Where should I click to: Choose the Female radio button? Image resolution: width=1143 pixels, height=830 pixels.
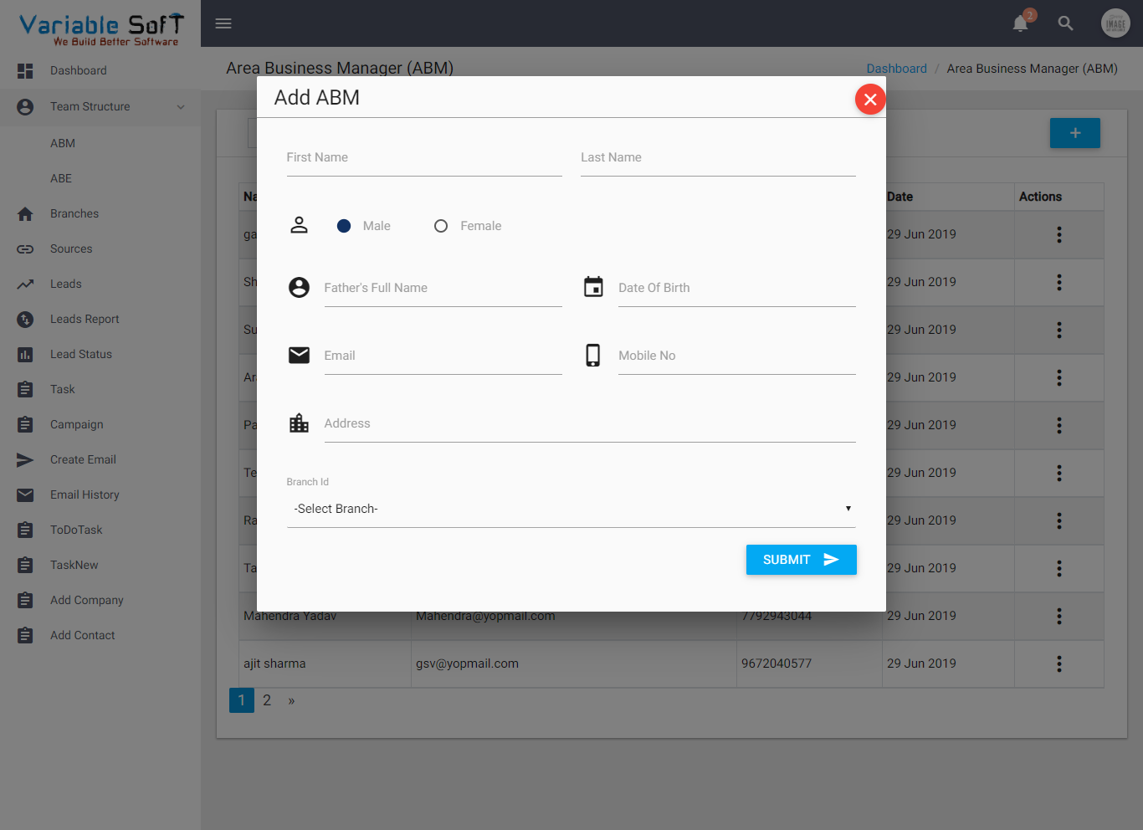tap(441, 225)
